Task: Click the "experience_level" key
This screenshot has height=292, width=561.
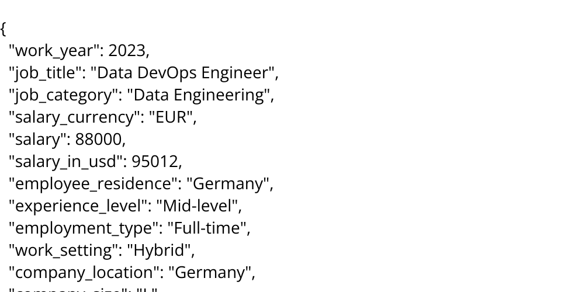Action: [81, 206]
